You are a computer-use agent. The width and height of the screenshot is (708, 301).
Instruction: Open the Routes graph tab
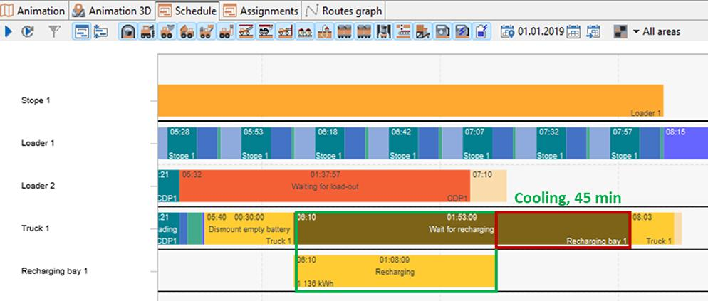click(x=343, y=11)
